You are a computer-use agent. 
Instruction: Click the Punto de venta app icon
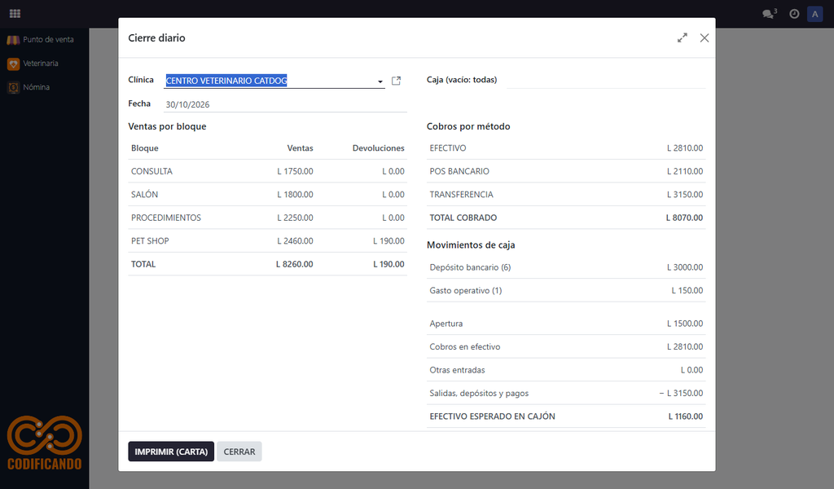(13, 40)
